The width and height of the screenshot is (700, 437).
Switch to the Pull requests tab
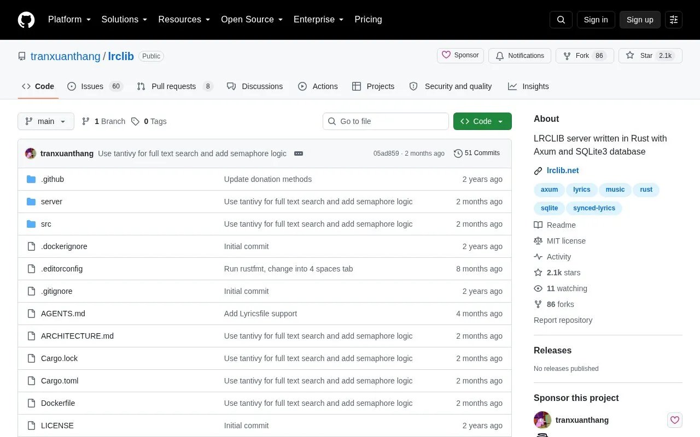[x=174, y=86]
